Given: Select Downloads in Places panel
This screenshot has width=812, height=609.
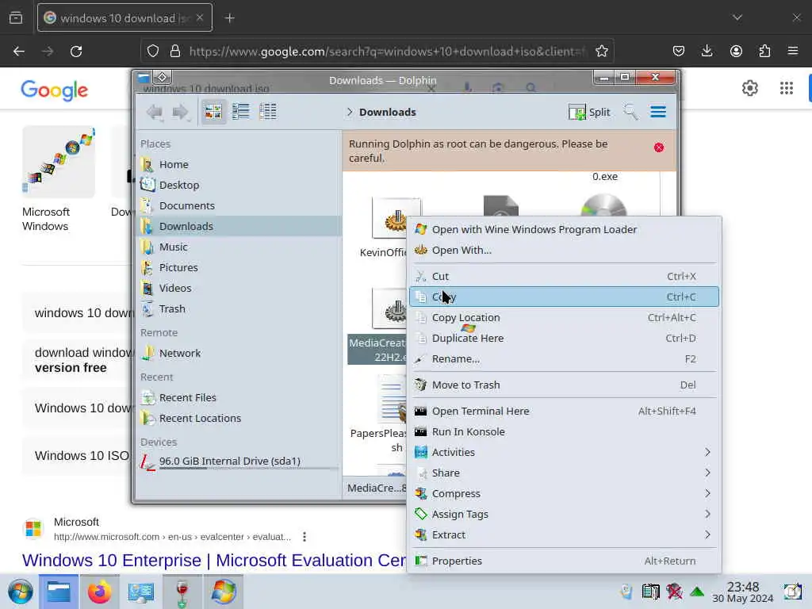Looking at the screenshot, I should [238, 226].
